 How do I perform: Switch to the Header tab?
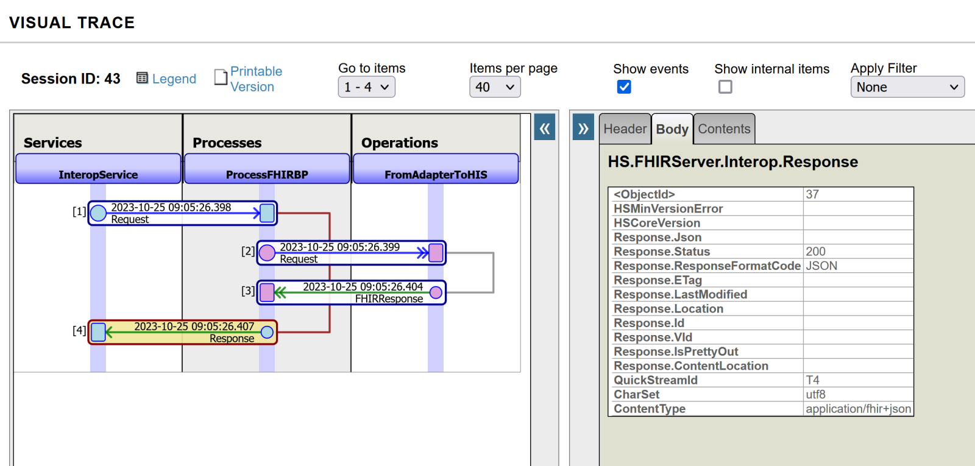point(625,129)
